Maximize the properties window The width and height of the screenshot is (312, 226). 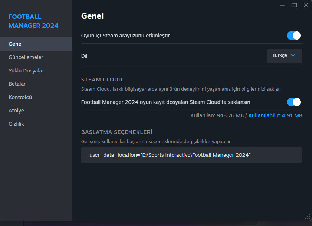[x=294, y=5]
